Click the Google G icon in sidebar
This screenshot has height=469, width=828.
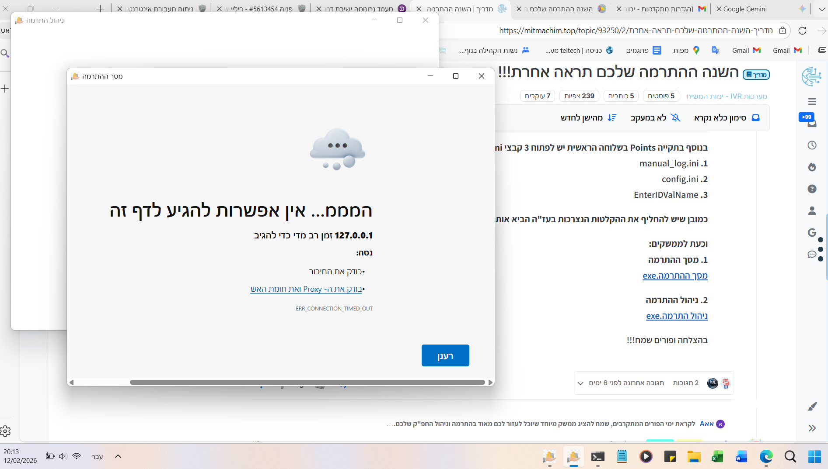click(812, 233)
